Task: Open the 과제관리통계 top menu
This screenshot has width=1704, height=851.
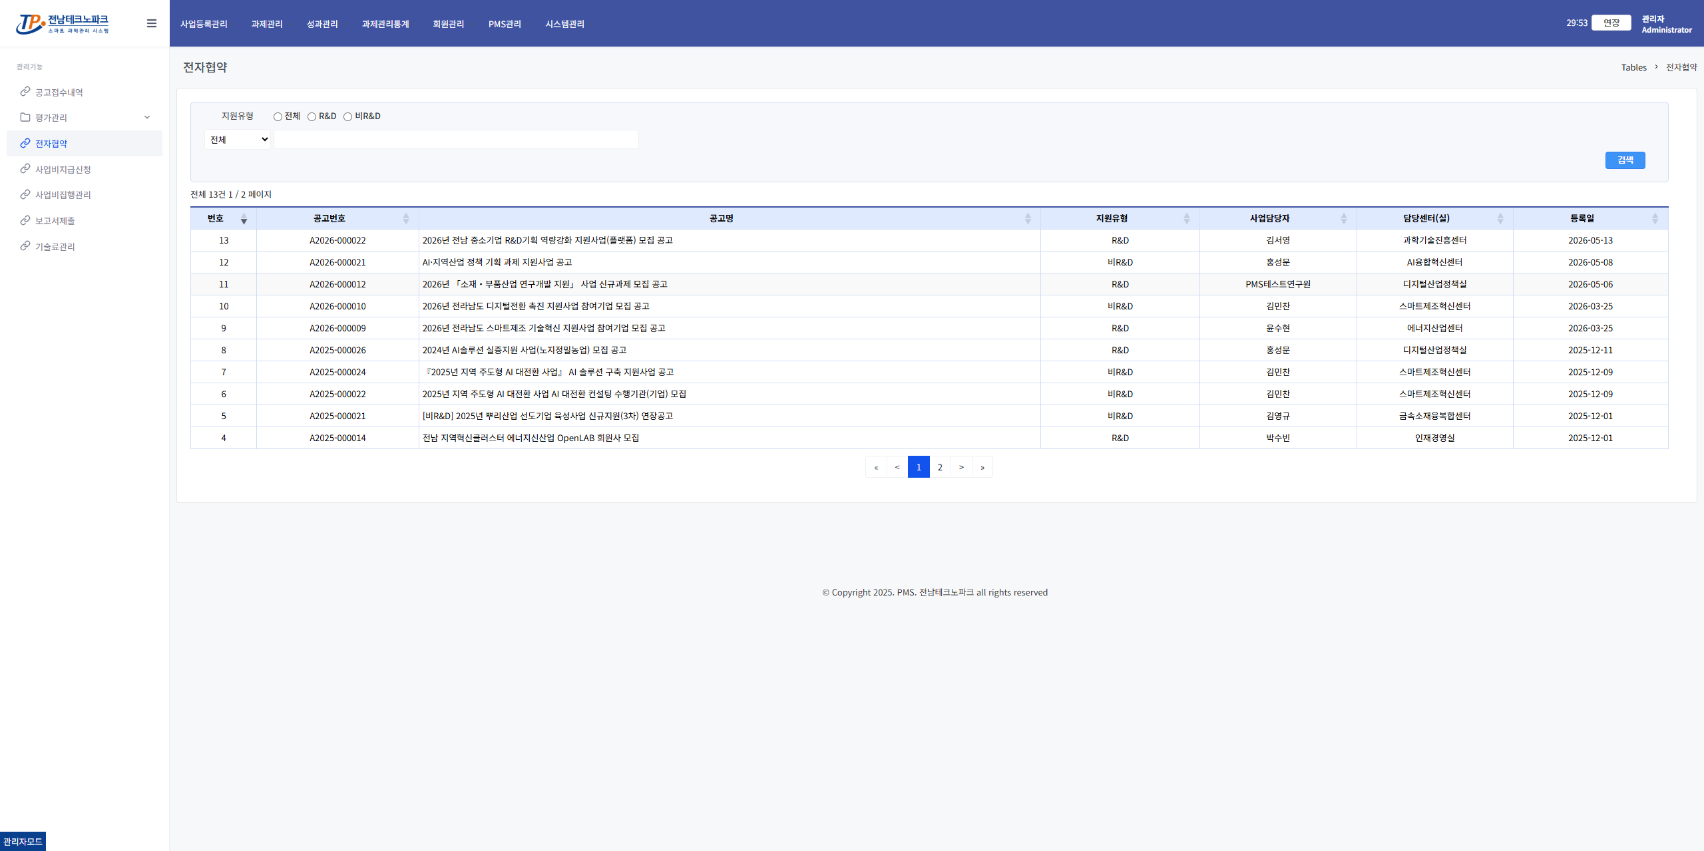Action: [385, 24]
